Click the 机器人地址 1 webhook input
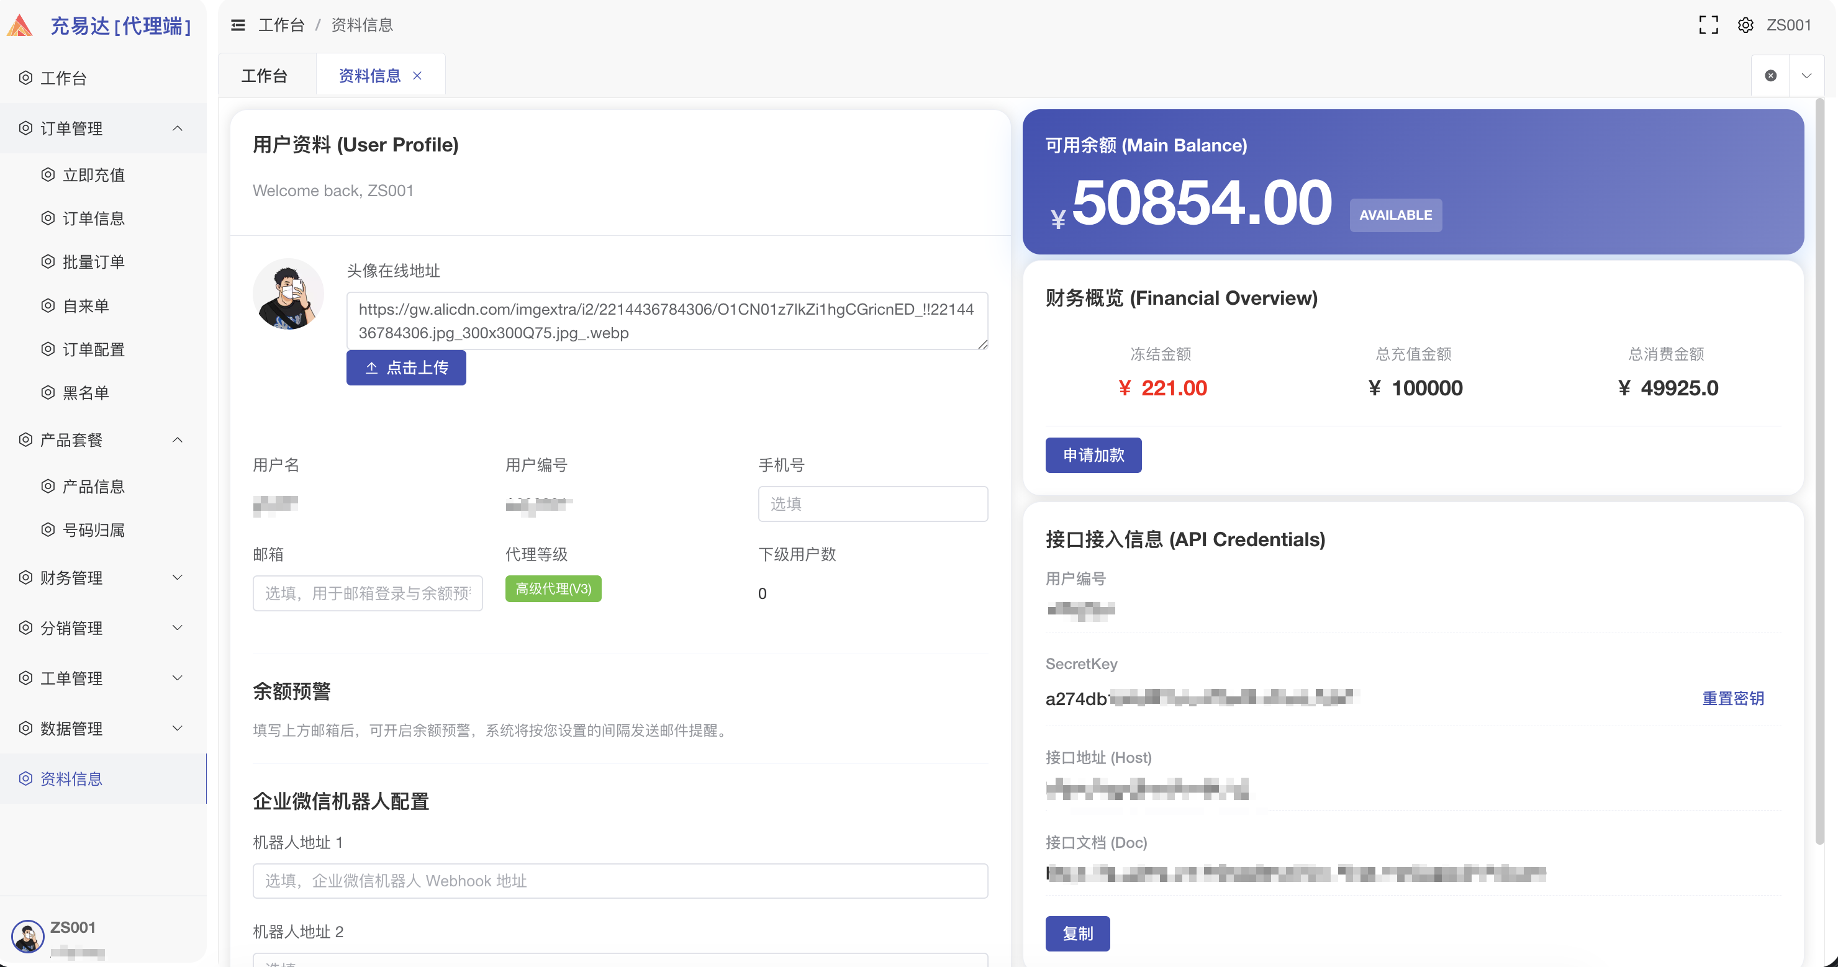The image size is (1838, 967). [620, 881]
